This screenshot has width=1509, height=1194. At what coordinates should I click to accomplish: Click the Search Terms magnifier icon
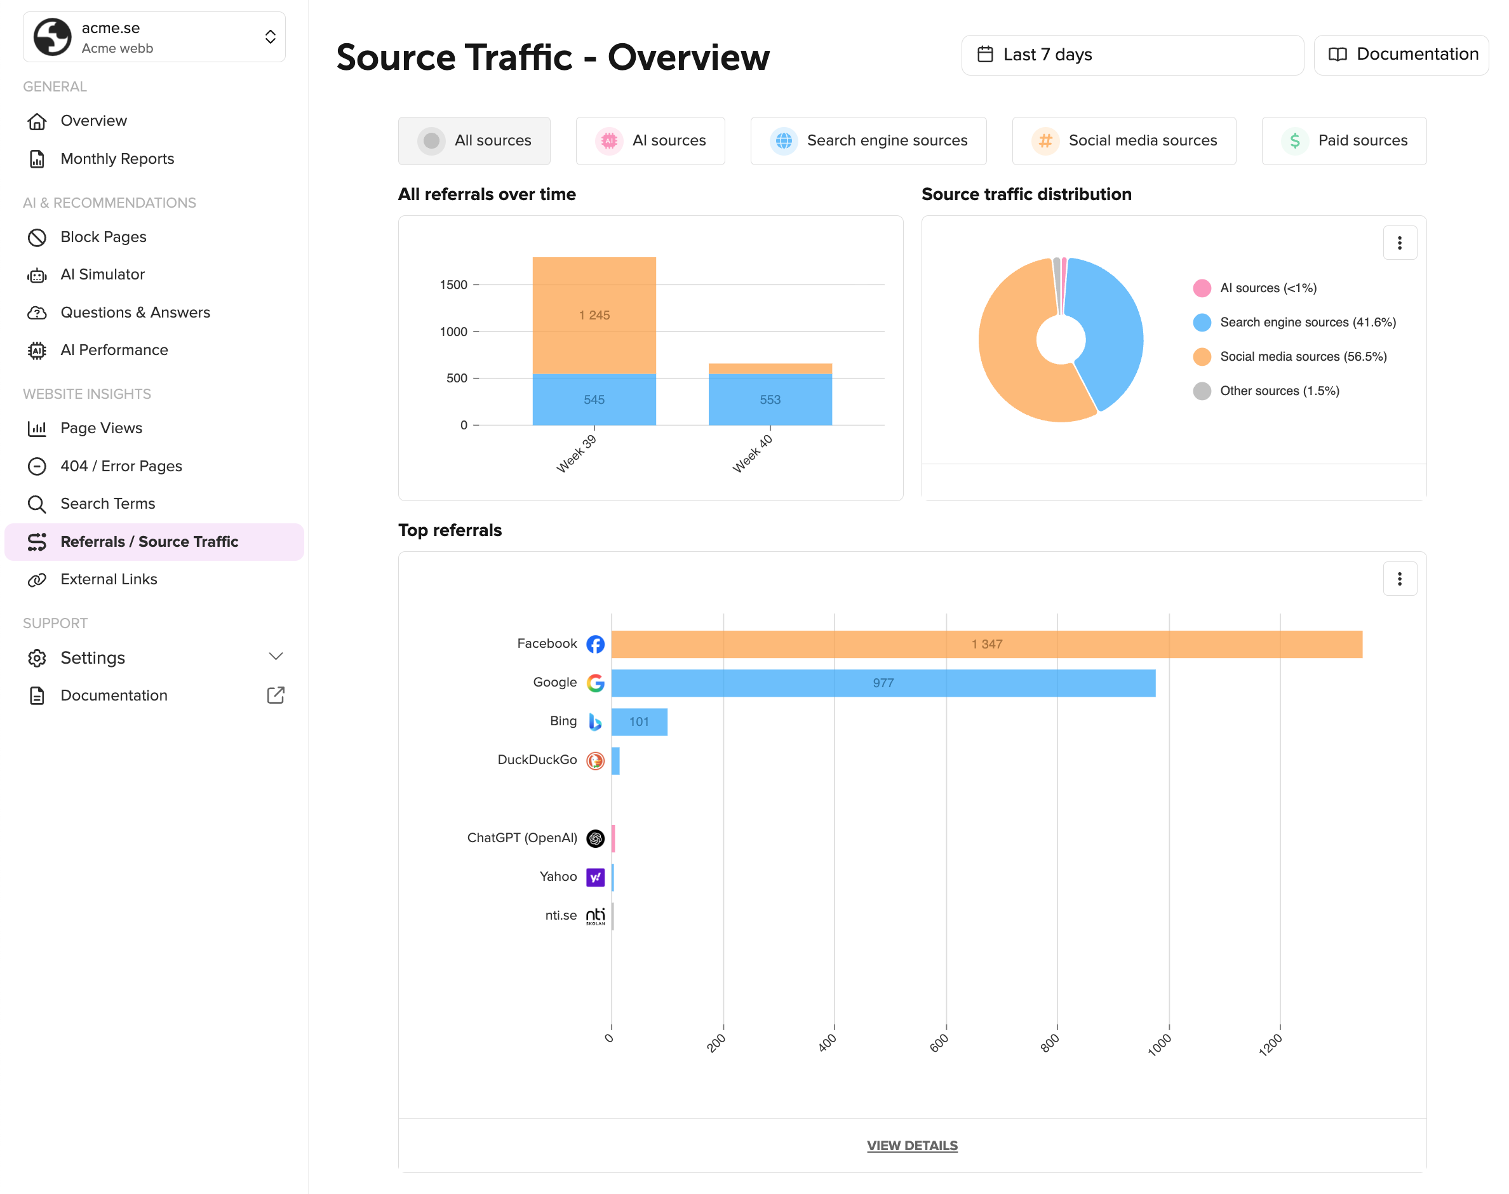coord(37,504)
